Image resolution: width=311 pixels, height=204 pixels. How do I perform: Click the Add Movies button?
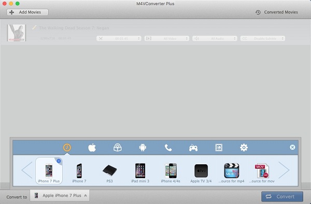tap(27, 12)
